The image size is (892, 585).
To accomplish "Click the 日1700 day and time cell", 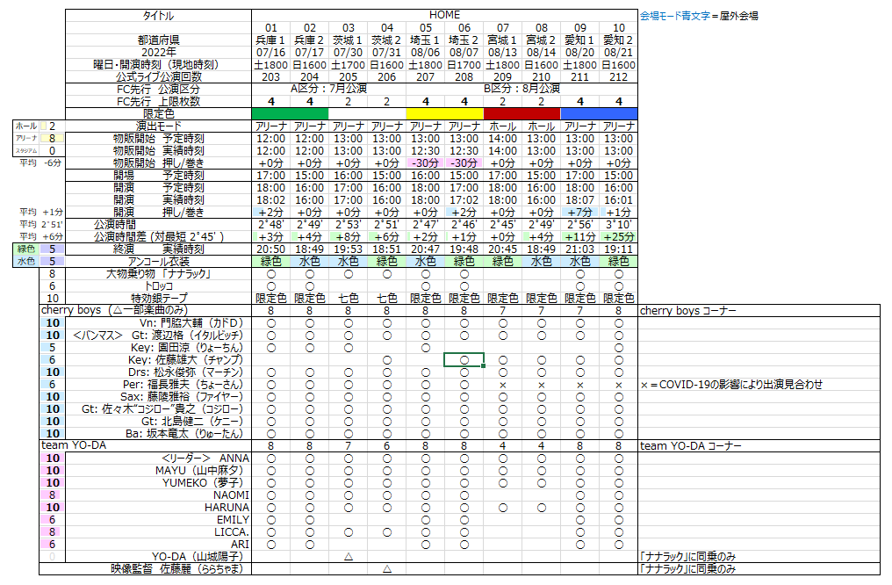I will click(x=464, y=65).
